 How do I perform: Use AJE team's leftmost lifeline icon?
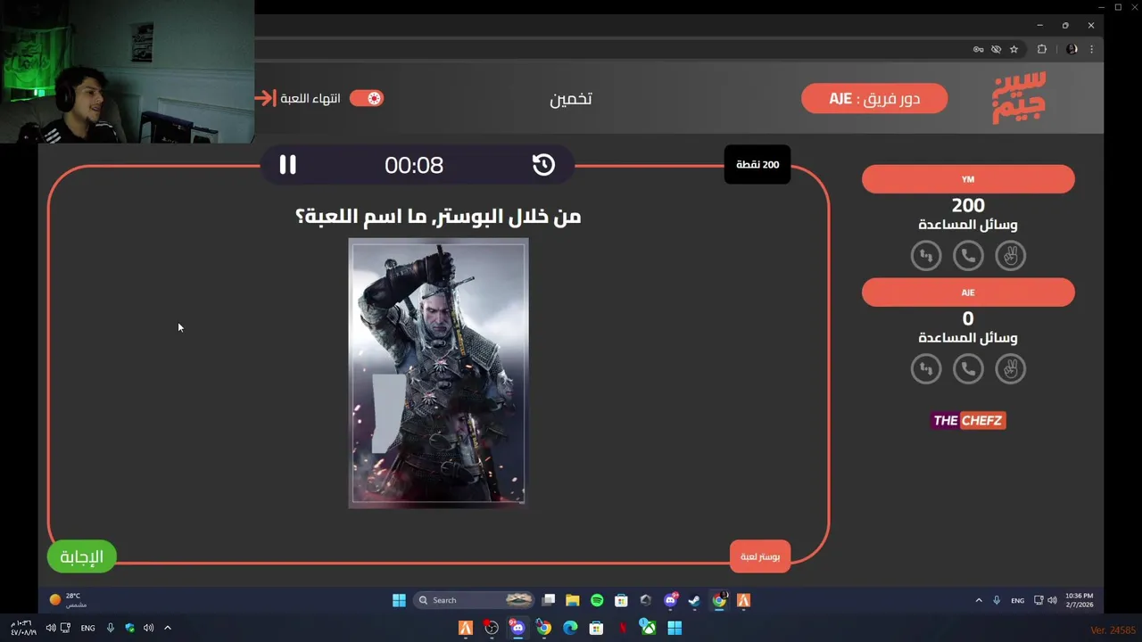926,368
